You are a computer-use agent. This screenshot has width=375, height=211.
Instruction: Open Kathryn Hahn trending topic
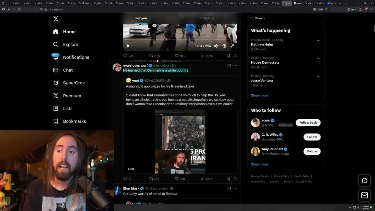(262, 45)
